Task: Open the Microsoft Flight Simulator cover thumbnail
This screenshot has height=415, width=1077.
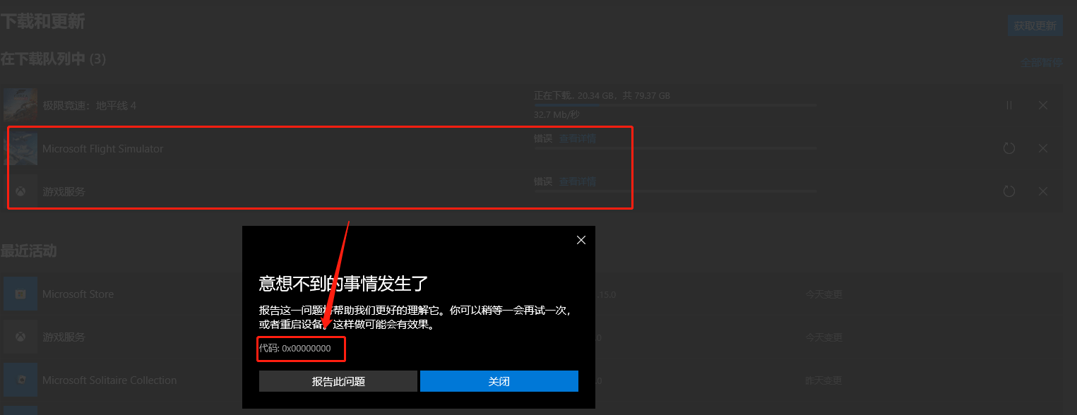Action: click(x=20, y=148)
